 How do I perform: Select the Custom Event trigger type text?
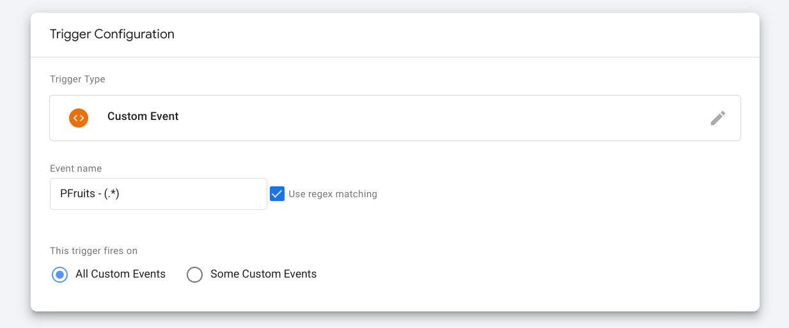tap(143, 117)
